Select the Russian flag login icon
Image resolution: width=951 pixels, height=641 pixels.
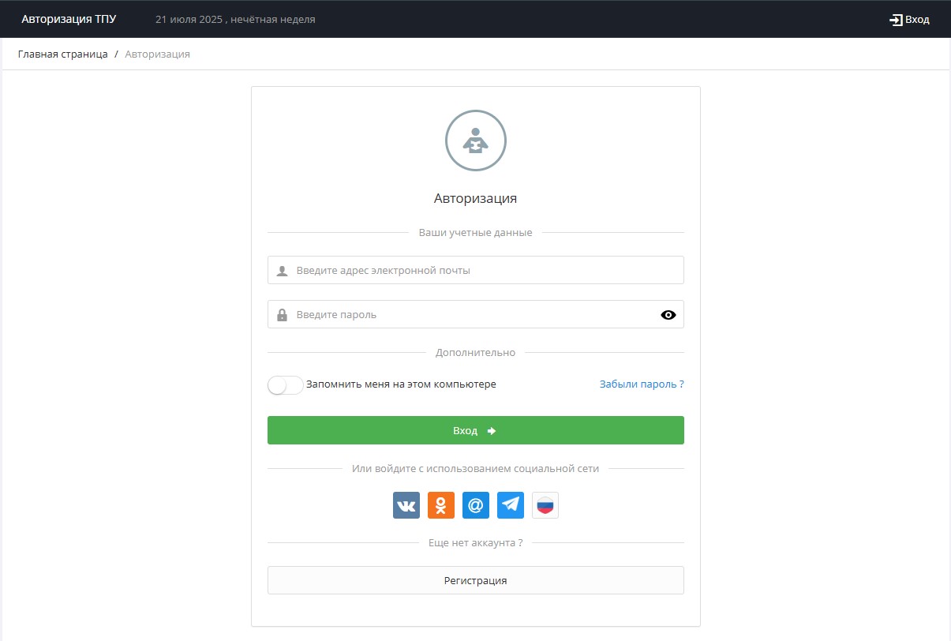545,505
